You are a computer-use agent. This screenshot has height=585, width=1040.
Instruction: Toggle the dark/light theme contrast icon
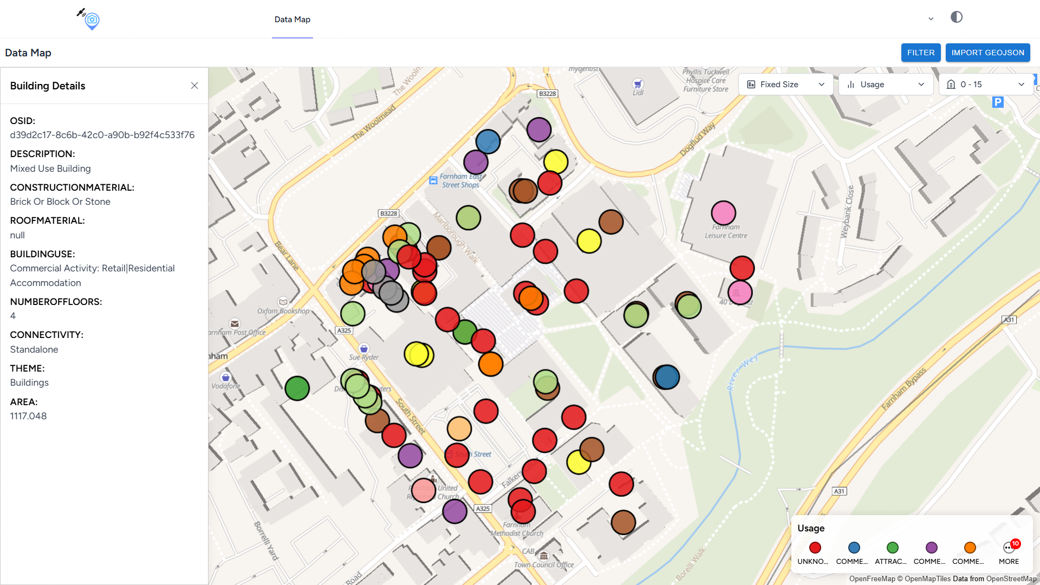957,17
